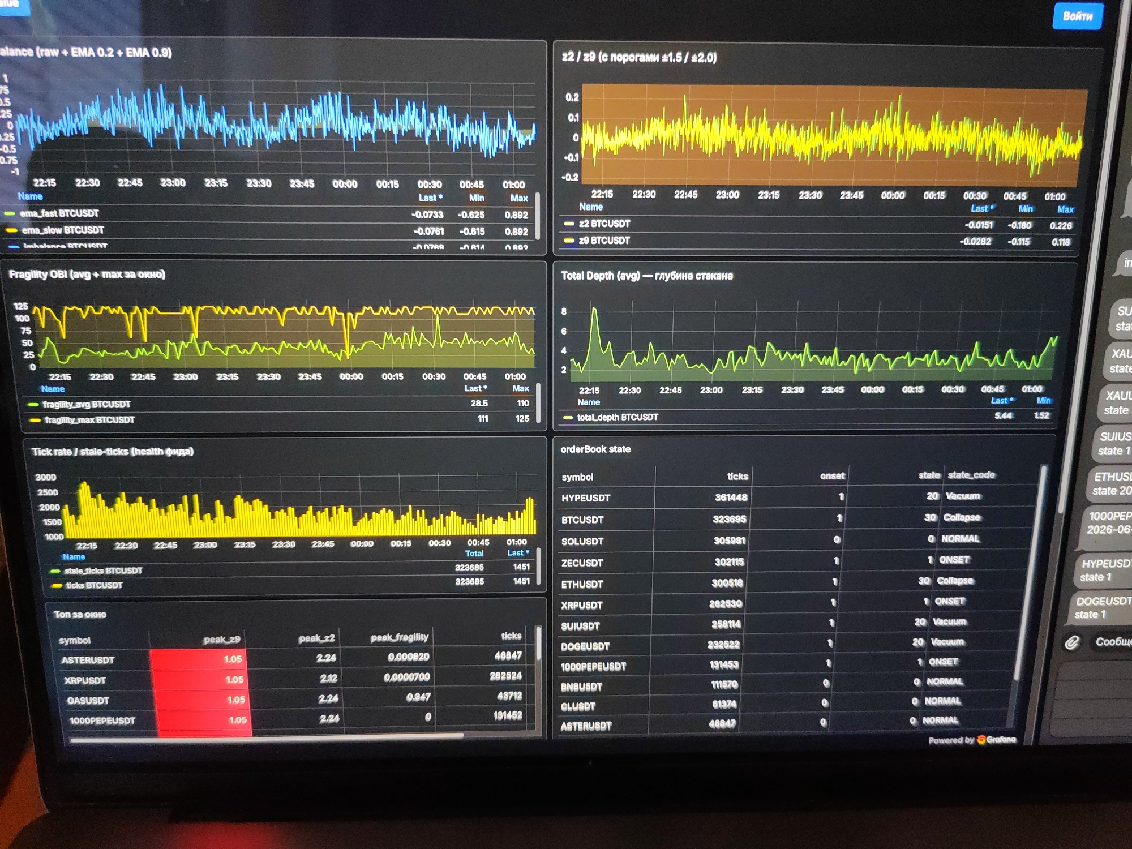The height and width of the screenshot is (849, 1132).
Task: Open the HYPEUSD state 1 chat message
Action: (x=1104, y=570)
